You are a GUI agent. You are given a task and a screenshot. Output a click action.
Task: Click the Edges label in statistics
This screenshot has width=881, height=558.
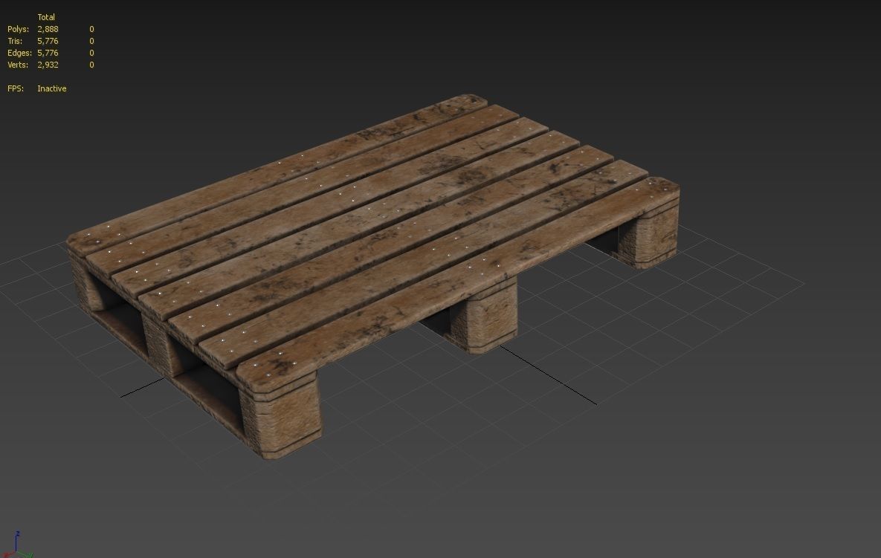(19, 53)
